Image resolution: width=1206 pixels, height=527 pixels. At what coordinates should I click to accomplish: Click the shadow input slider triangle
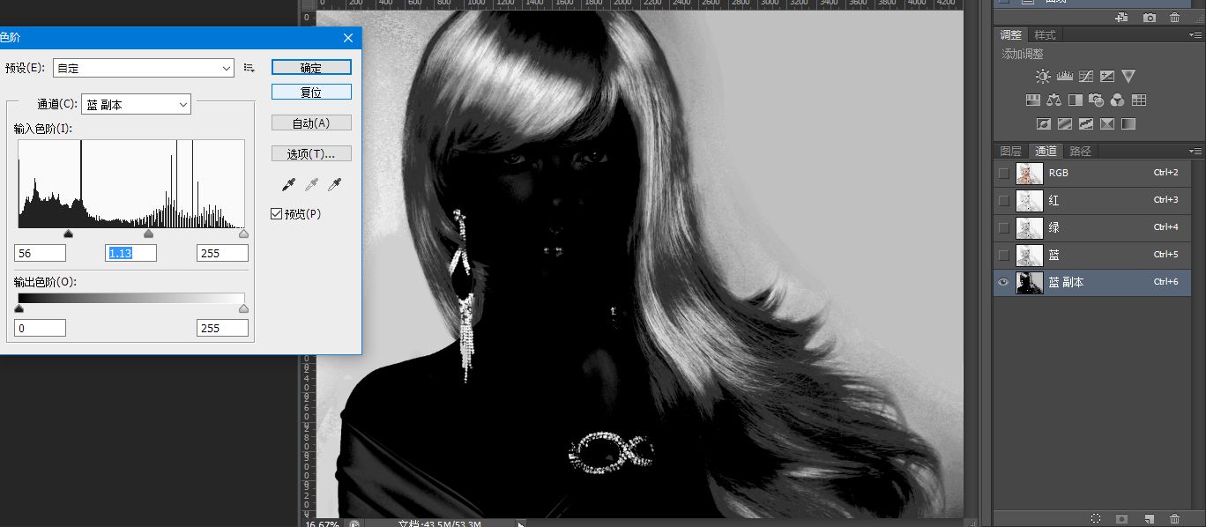click(70, 233)
